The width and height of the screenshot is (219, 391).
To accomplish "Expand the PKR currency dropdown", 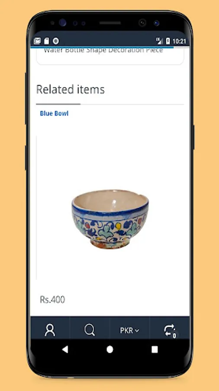I will [129, 331].
